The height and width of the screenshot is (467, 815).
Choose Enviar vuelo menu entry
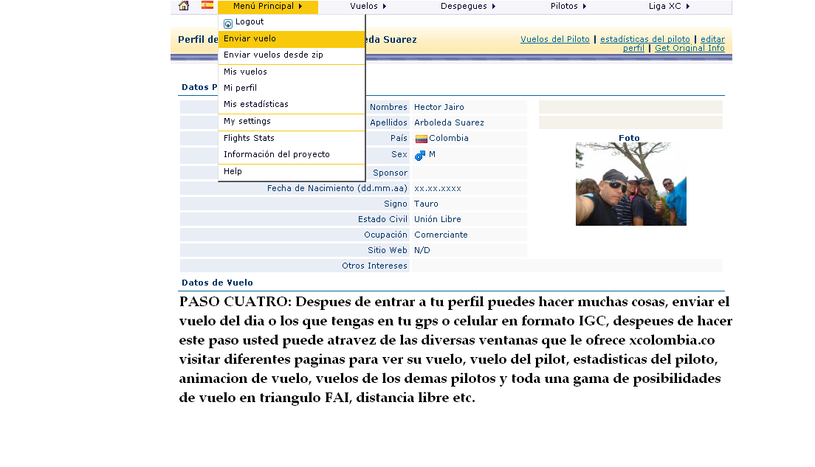tap(292, 39)
